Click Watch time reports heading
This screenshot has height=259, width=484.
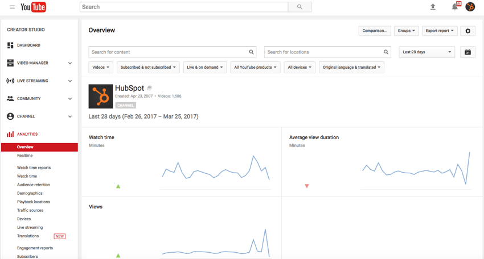tap(34, 168)
